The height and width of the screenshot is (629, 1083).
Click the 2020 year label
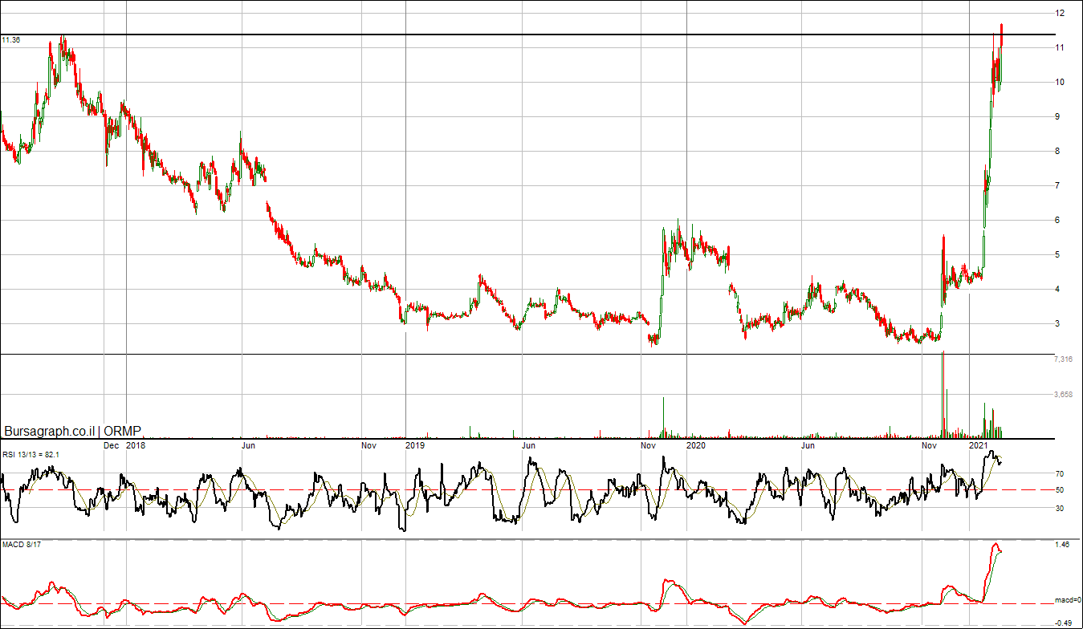pos(696,444)
